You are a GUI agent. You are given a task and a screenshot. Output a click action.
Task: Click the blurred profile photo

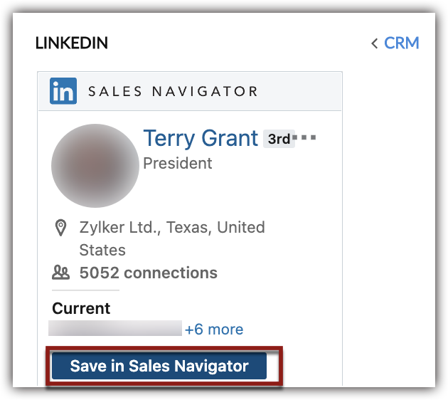tap(95, 165)
